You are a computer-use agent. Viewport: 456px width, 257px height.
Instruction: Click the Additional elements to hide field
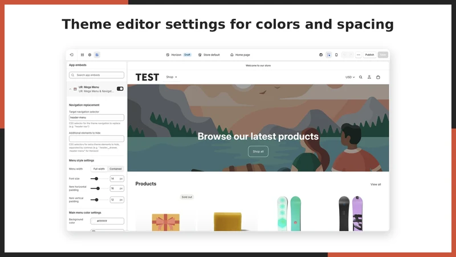point(96,139)
